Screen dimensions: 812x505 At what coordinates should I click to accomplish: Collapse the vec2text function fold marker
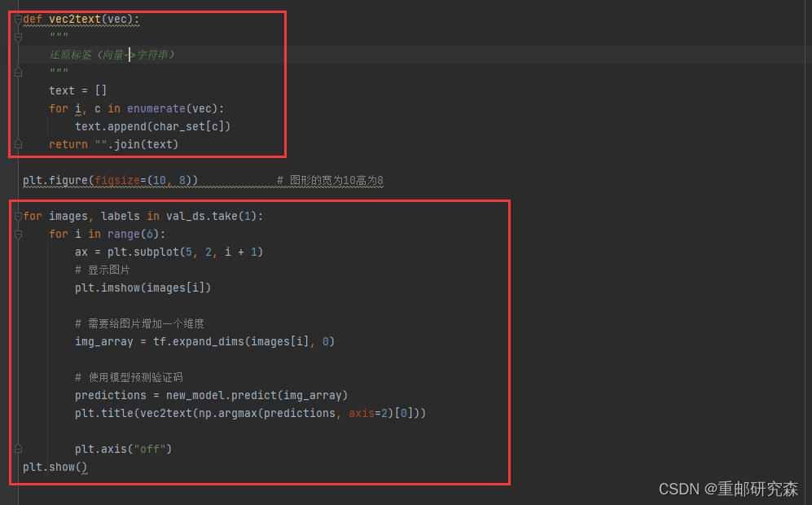click(x=18, y=19)
